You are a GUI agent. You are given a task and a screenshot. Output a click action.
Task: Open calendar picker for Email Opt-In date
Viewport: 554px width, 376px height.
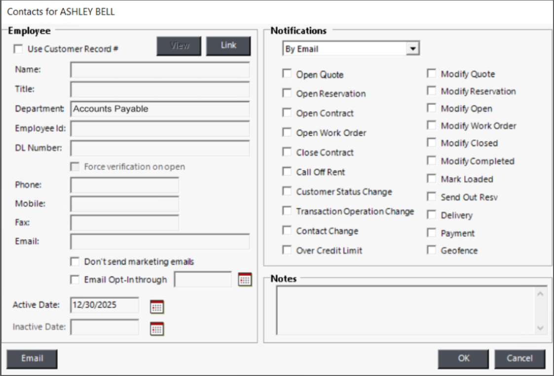(245, 279)
